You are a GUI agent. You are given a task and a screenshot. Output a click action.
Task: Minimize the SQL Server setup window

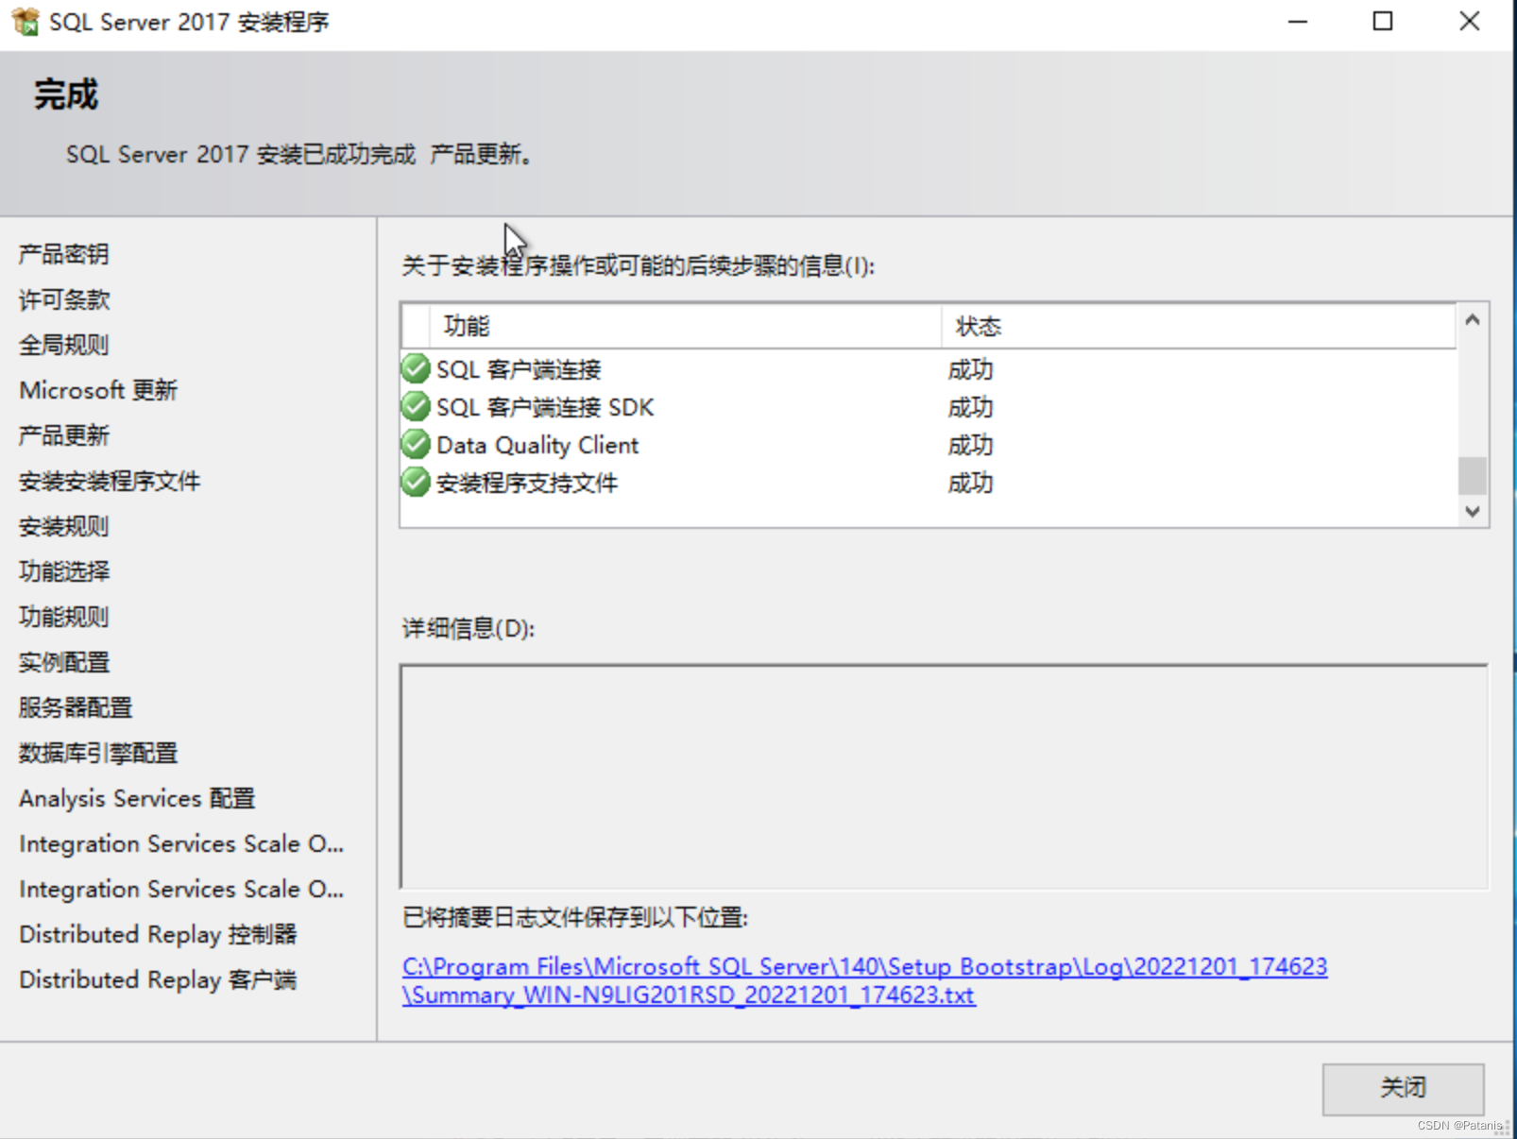click(1298, 21)
